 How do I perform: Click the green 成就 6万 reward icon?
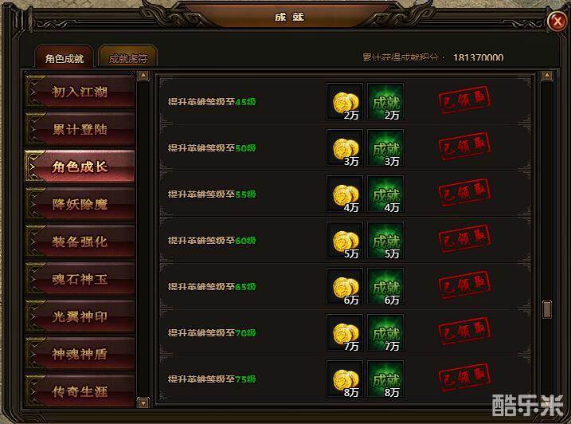(385, 287)
